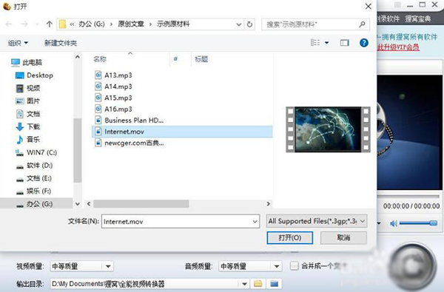
Task: Go up one folder with up arrow
Action: pyautogui.click(x=50, y=24)
